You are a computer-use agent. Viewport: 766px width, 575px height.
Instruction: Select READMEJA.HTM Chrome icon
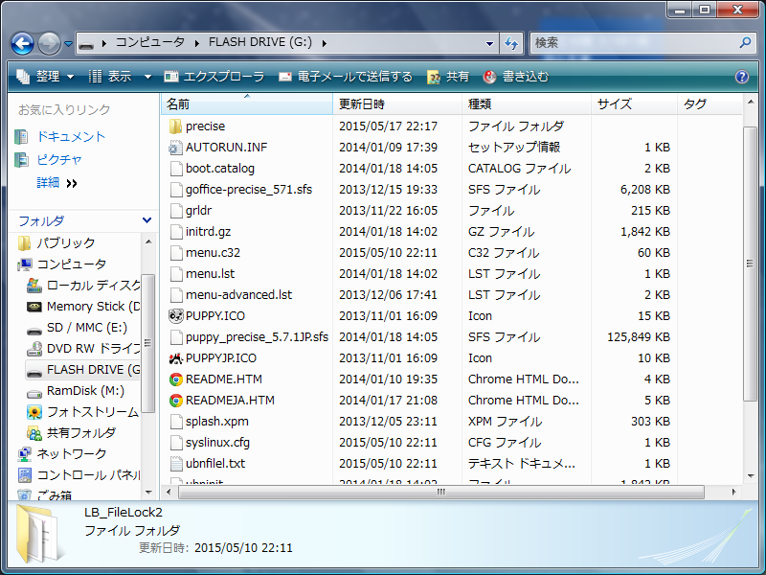(x=175, y=400)
